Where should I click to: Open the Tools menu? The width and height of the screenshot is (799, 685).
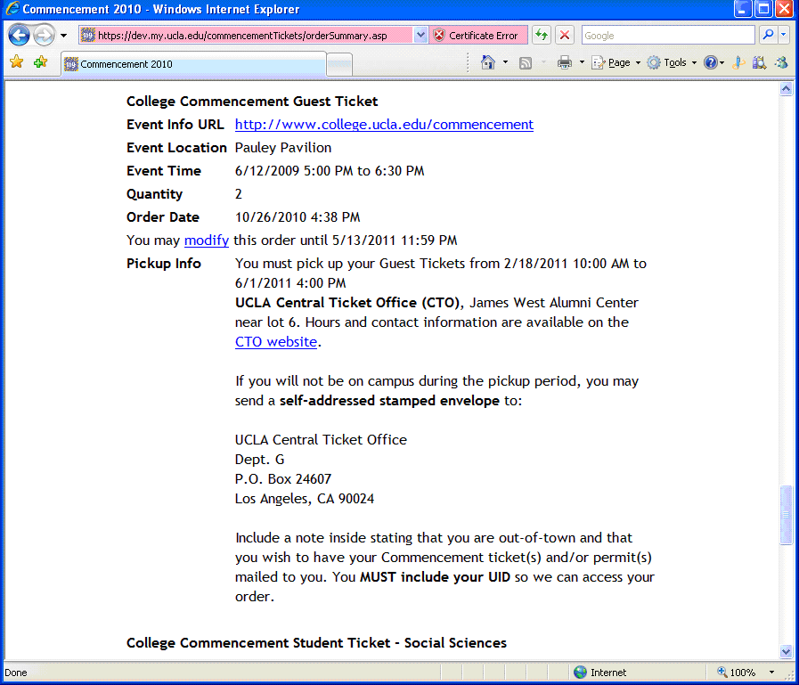[x=671, y=62]
